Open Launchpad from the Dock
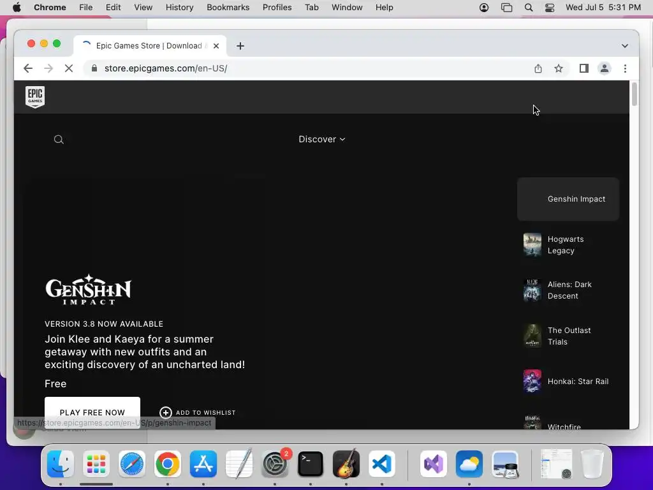The height and width of the screenshot is (490, 653). pos(96,464)
